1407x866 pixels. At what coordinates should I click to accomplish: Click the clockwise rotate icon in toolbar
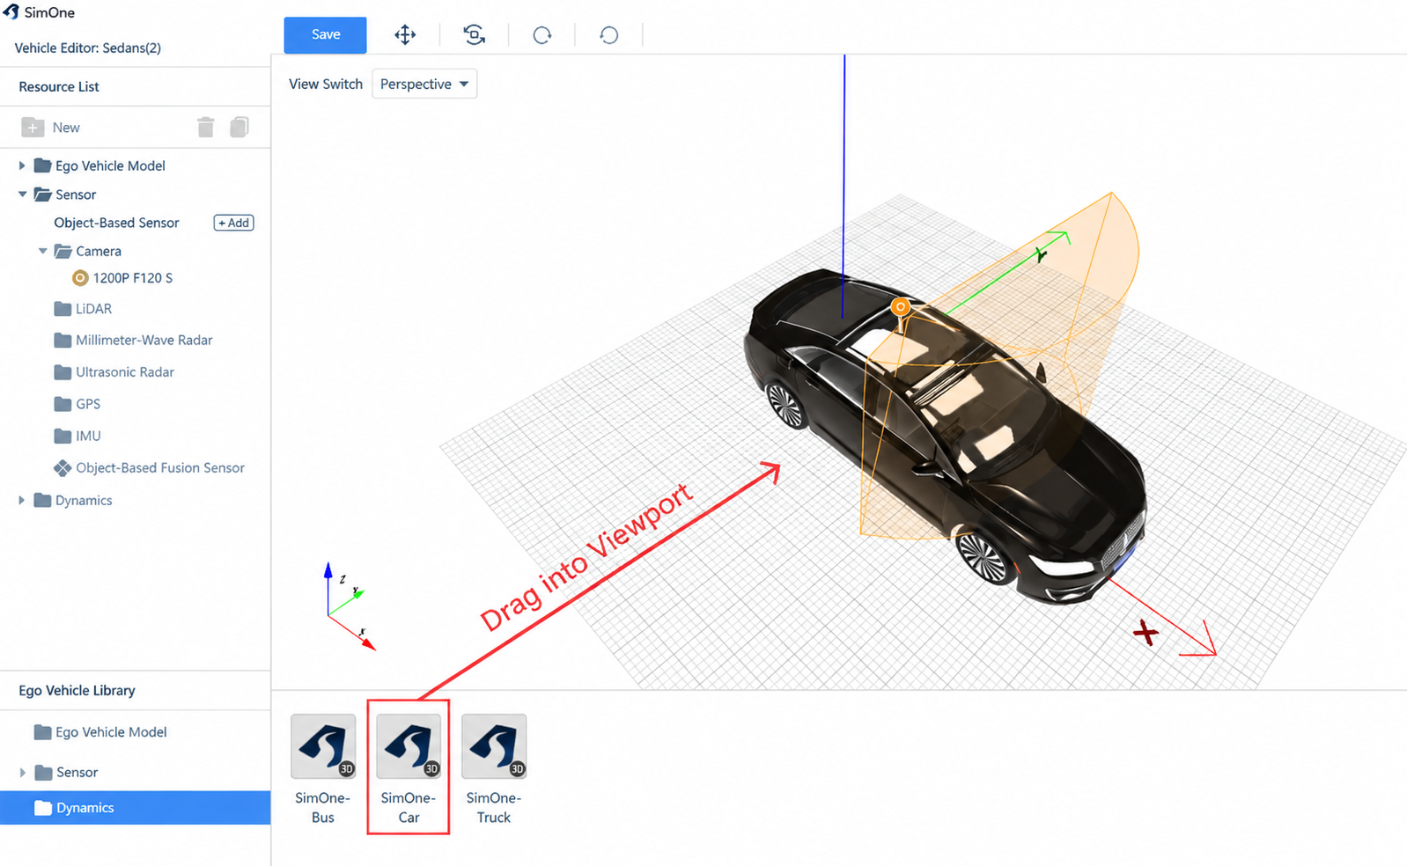coord(542,35)
